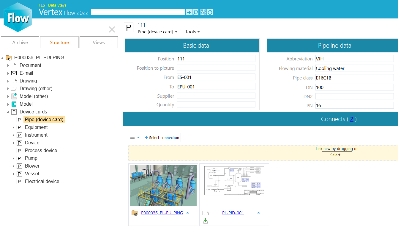
Task: Open the advanced search icon
Action: pos(203,12)
